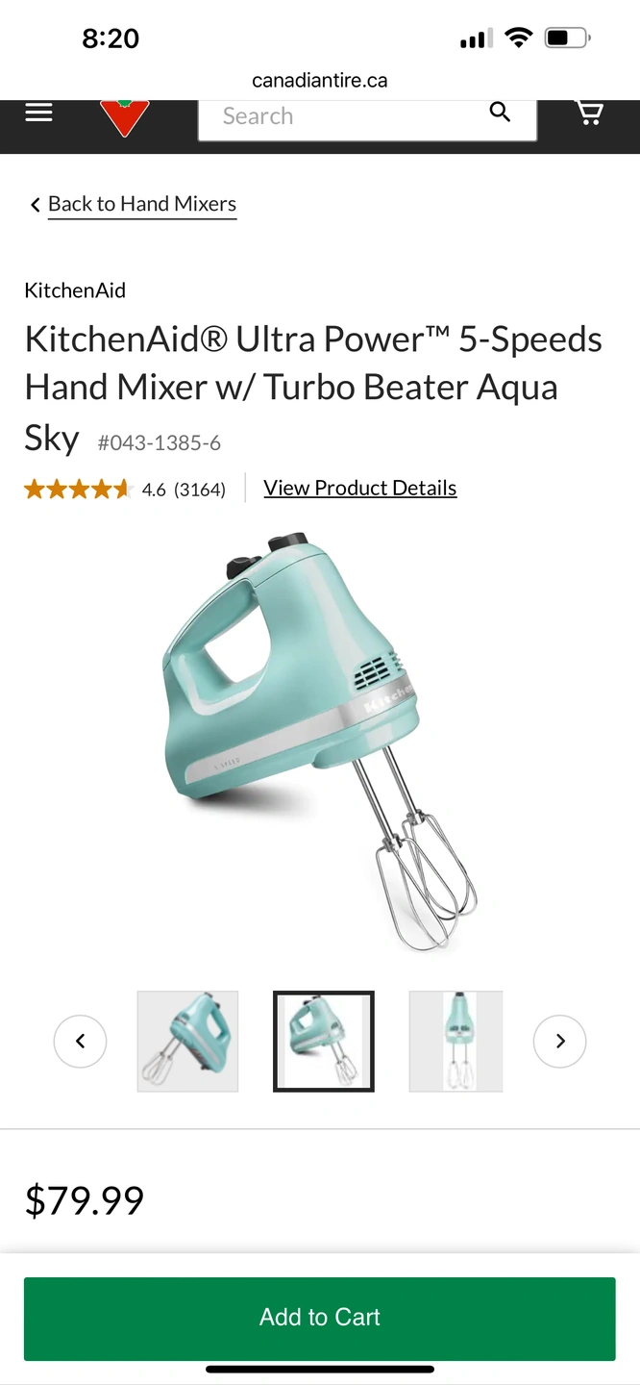Click the magnifying glass search icon
Image resolution: width=640 pixels, height=1385 pixels.
[500, 113]
